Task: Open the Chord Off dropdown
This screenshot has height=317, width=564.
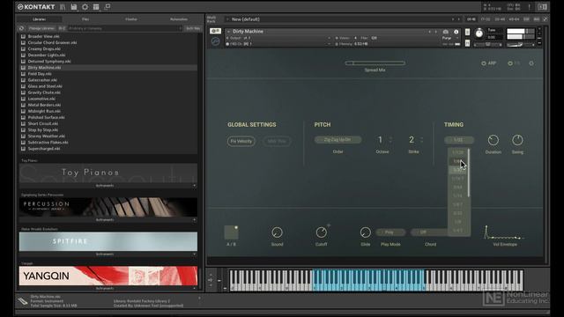Action: pyautogui.click(x=430, y=232)
